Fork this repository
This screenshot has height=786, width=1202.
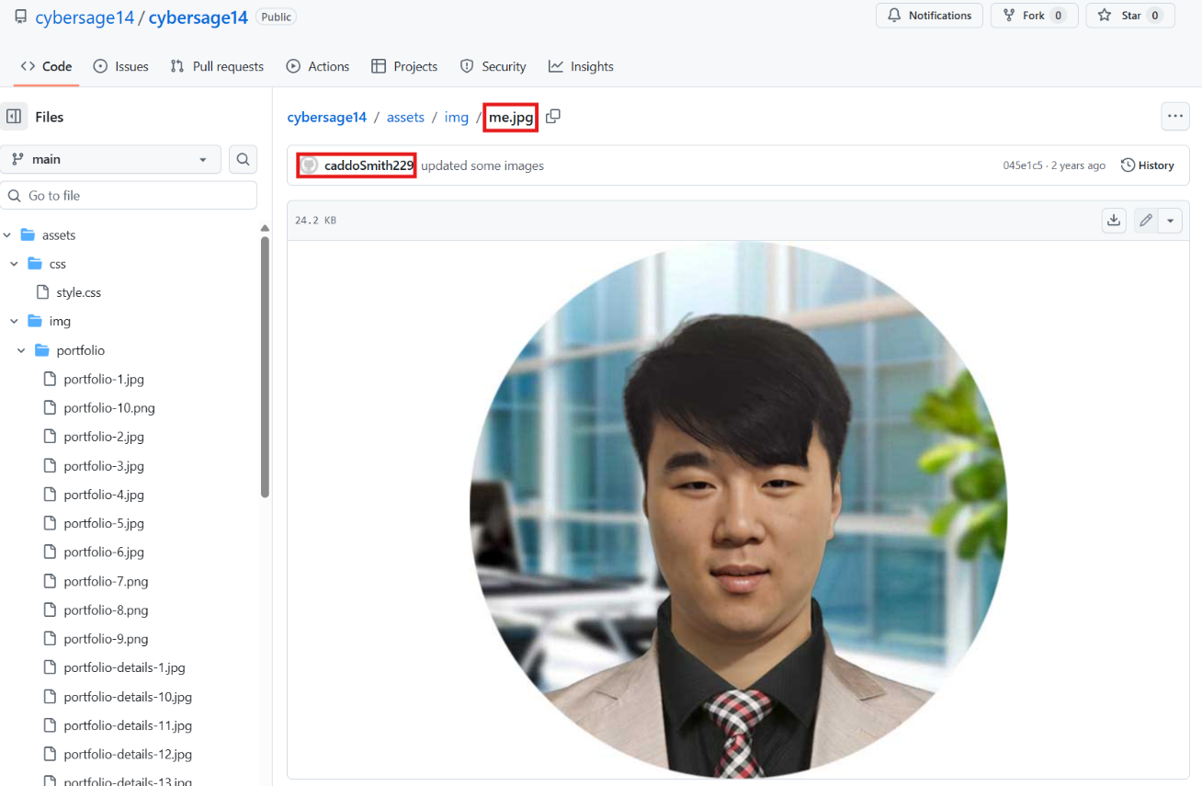(1034, 15)
